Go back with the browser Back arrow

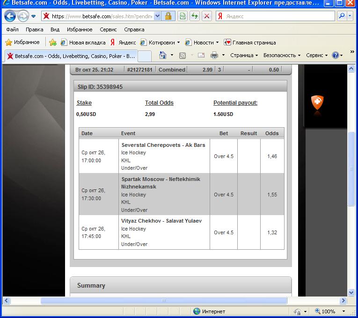click(10, 16)
